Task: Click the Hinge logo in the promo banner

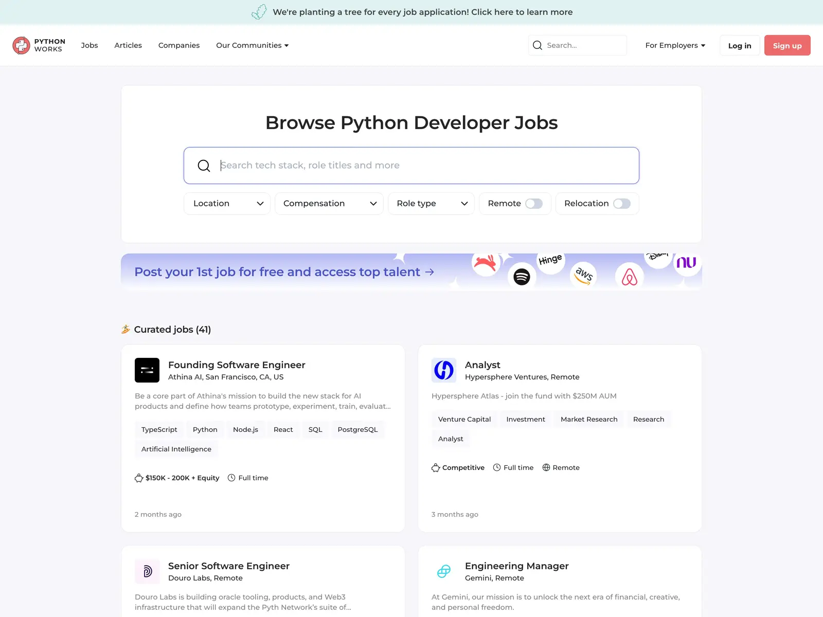Action: pyautogui.click(x=550, y=260)
